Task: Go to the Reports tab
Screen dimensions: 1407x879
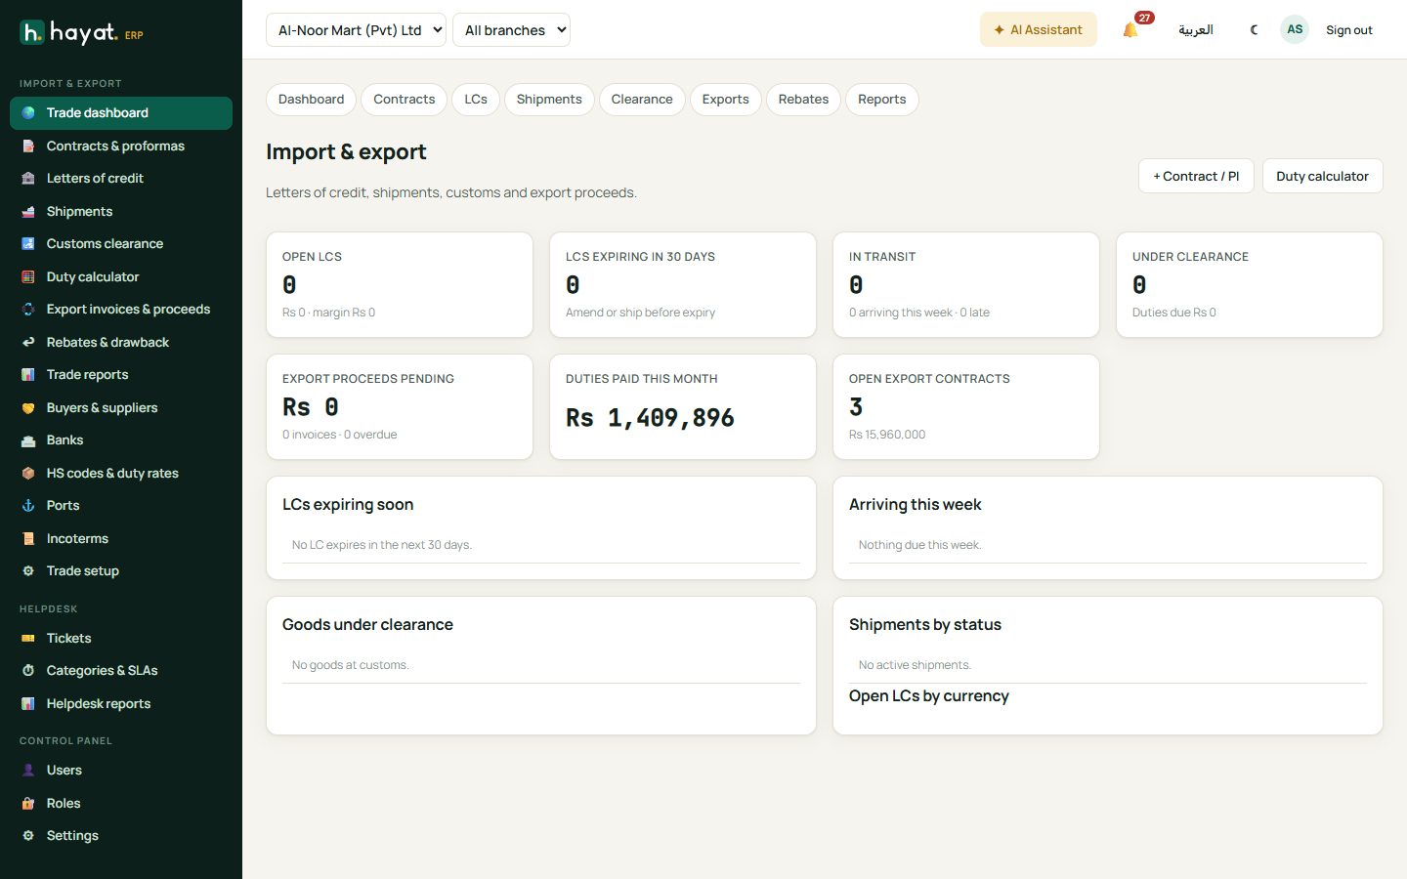Action: pyautogui.click(x=882, y=100)
